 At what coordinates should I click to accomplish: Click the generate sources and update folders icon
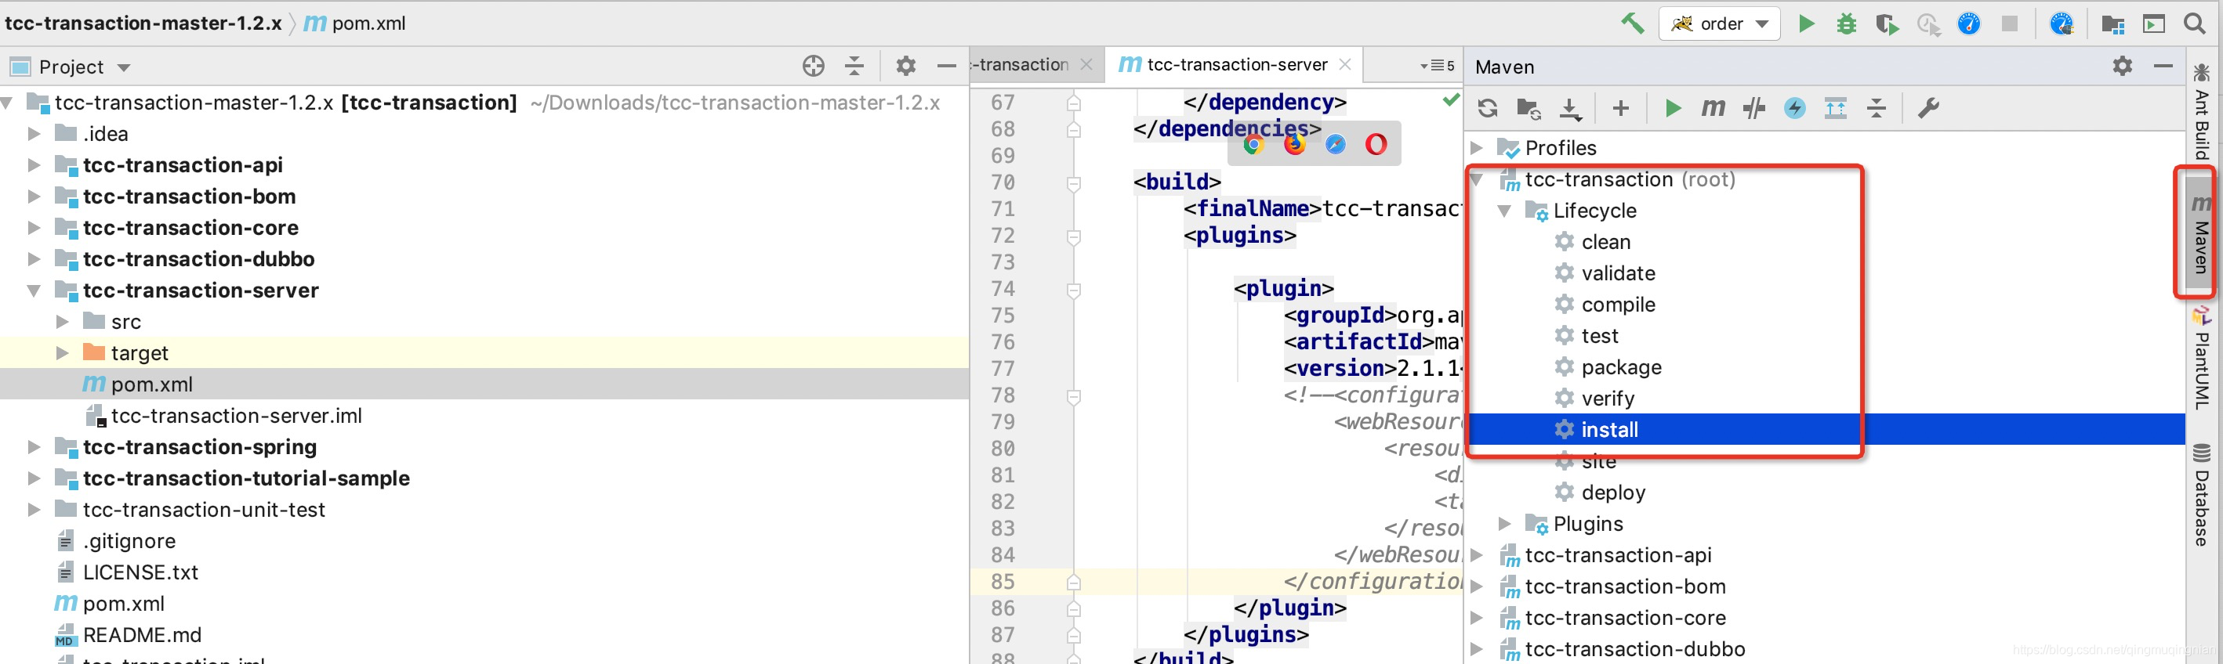click(1529, 108)
